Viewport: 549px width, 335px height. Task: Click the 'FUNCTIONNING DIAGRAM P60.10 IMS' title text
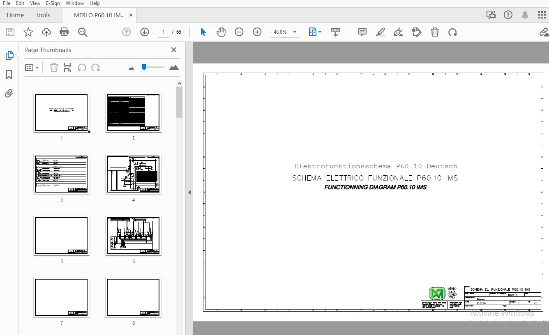(376, 187)
